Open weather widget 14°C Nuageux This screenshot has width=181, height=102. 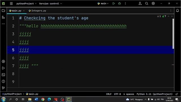point(134,99)
